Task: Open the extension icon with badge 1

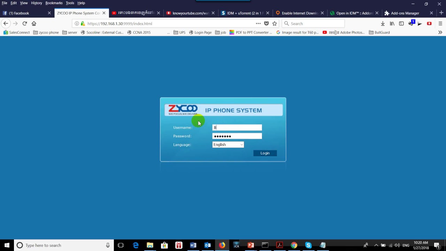Action: tap(411, 23)
